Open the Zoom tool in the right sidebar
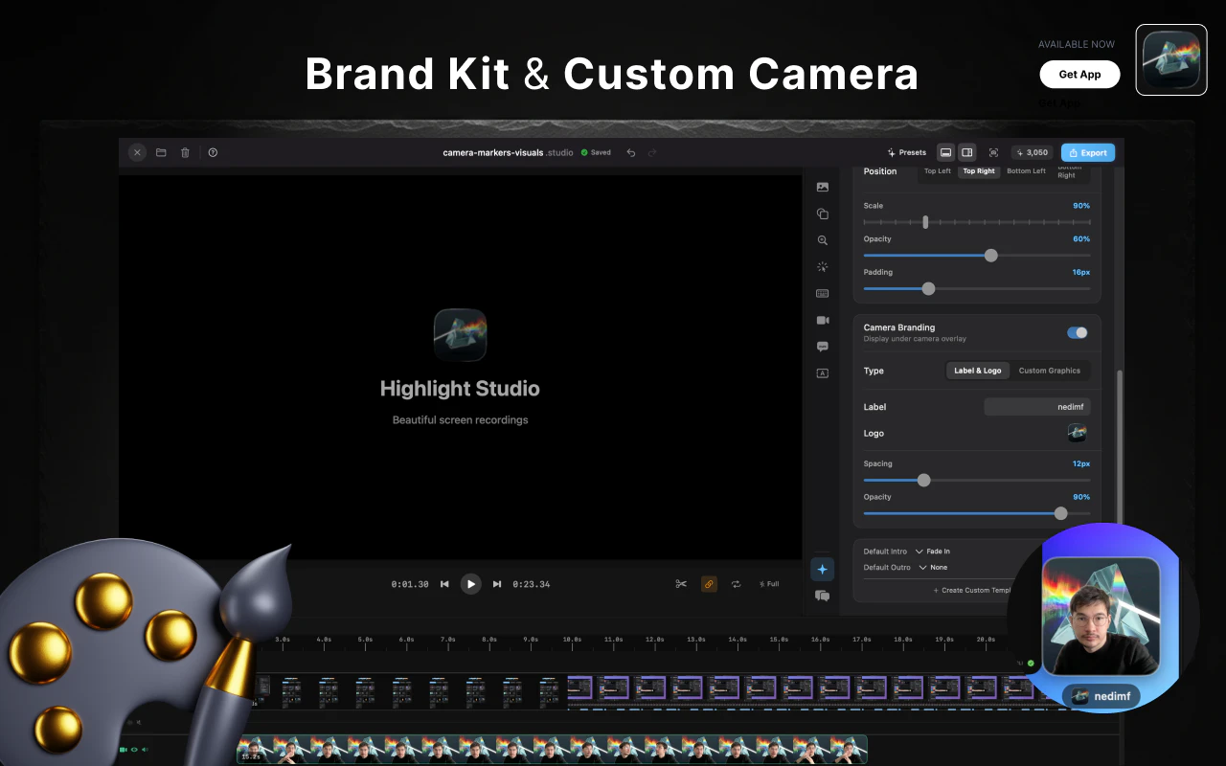Image resolution: width=1226 pixels, height=766 pixels. (822, 240)
